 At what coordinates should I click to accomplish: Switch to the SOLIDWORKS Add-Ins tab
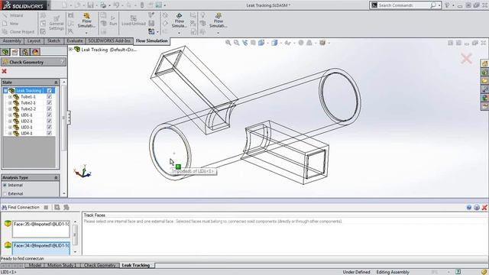point(109,40)
